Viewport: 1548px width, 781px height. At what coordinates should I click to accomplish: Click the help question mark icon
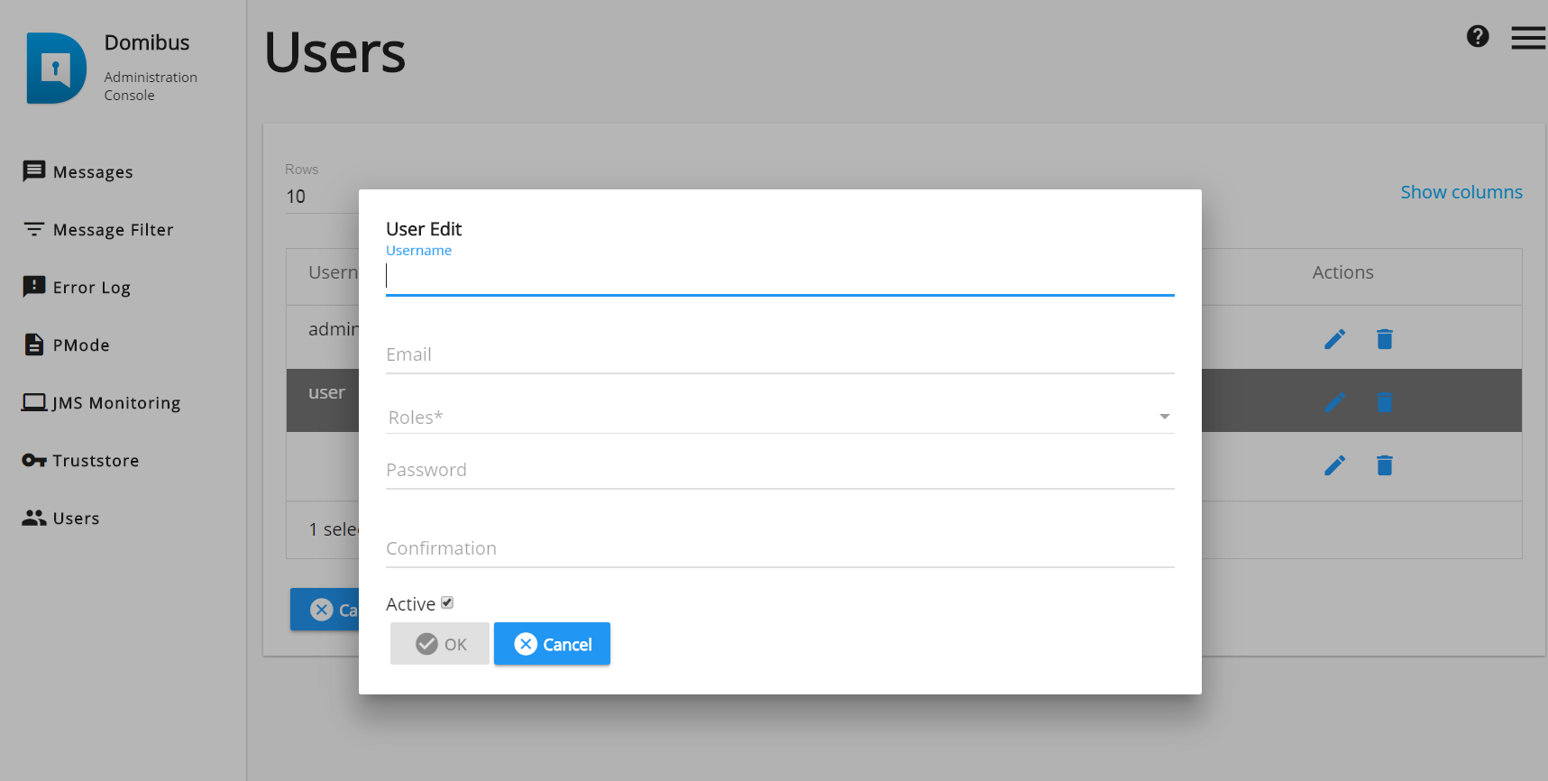(x=1478, y=36)
